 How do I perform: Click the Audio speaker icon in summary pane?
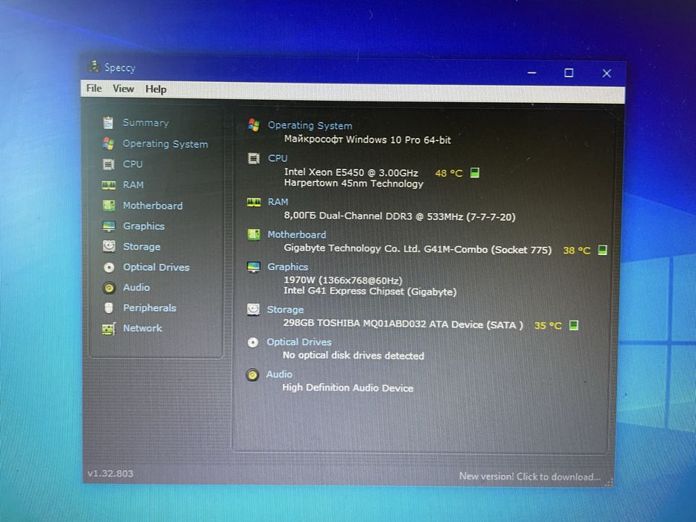[252, 374]
